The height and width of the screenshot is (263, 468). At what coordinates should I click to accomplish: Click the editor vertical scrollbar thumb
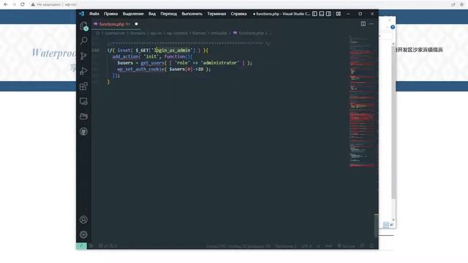point(377,225)
